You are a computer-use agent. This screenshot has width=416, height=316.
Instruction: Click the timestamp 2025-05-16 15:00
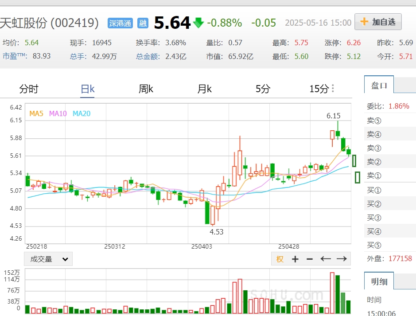point(318,23)
